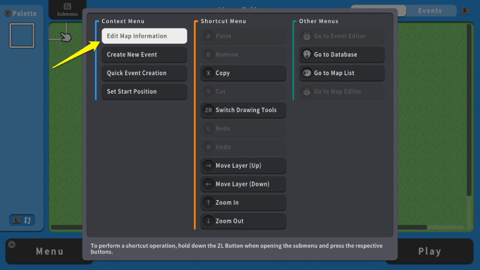Screen dimensions: 480x270
Task: Open Go to Map List
Action: point(342,73)
